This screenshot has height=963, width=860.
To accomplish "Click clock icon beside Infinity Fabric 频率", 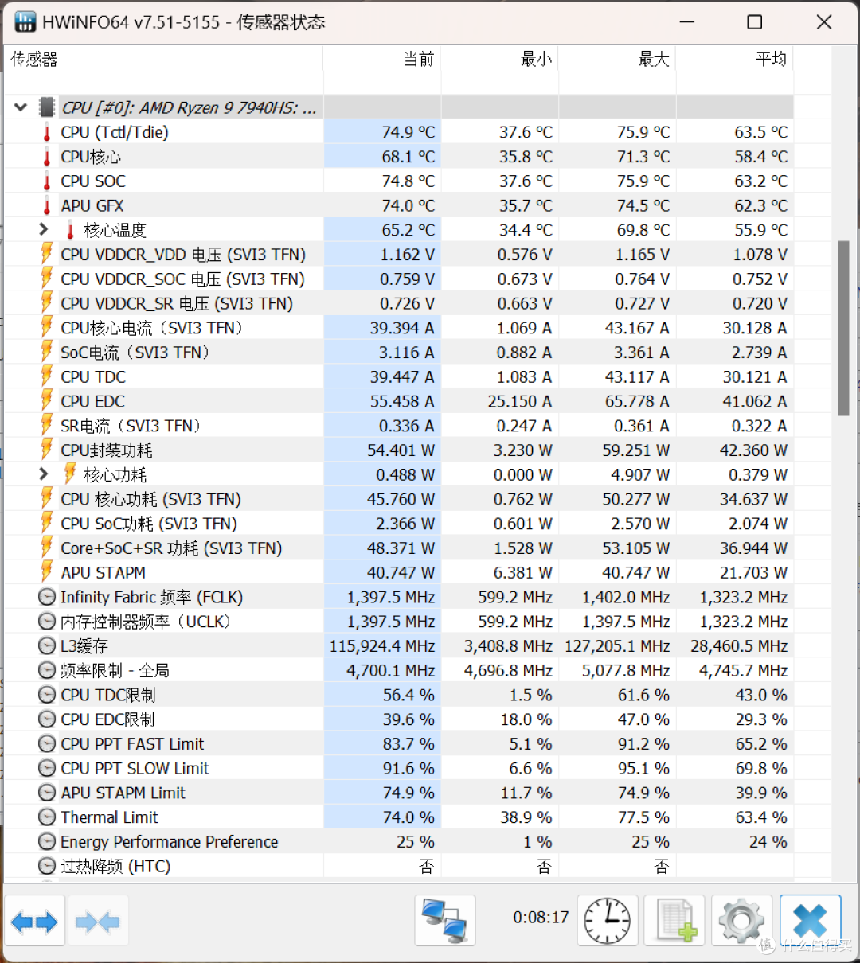I will [47, 597].
